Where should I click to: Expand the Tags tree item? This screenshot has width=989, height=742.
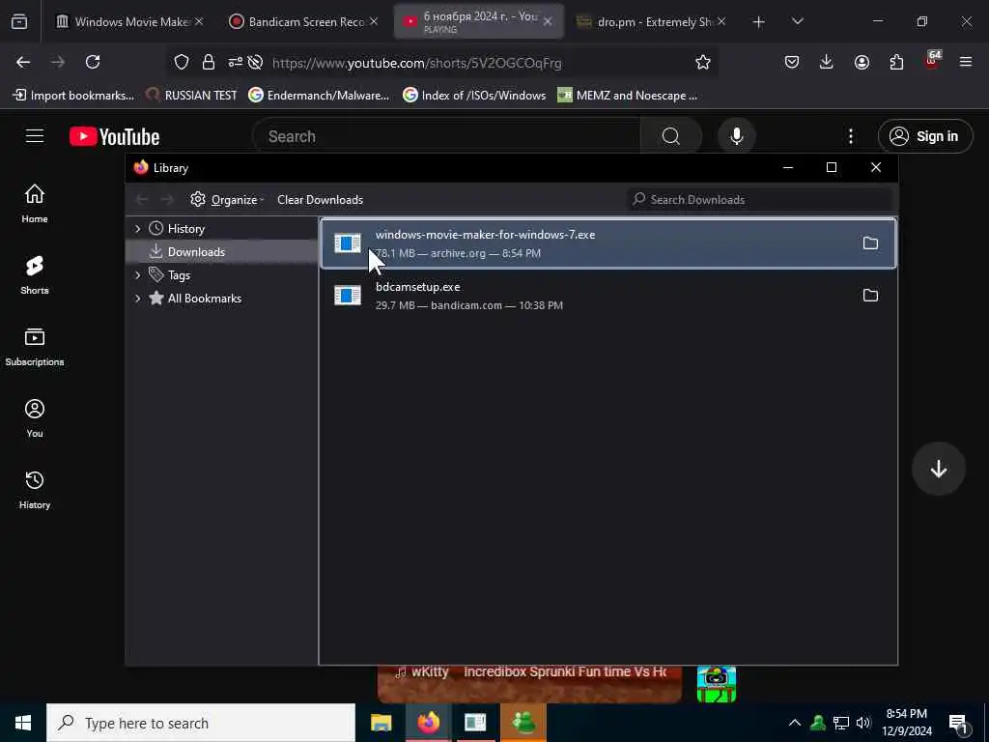tap(137, 275)
